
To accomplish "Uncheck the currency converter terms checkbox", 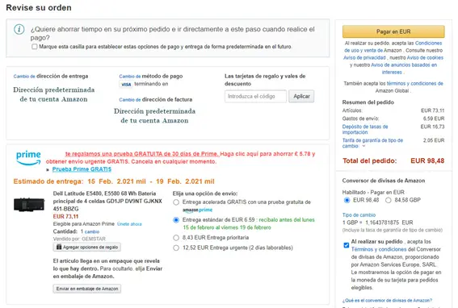I will tap(347, 245).
